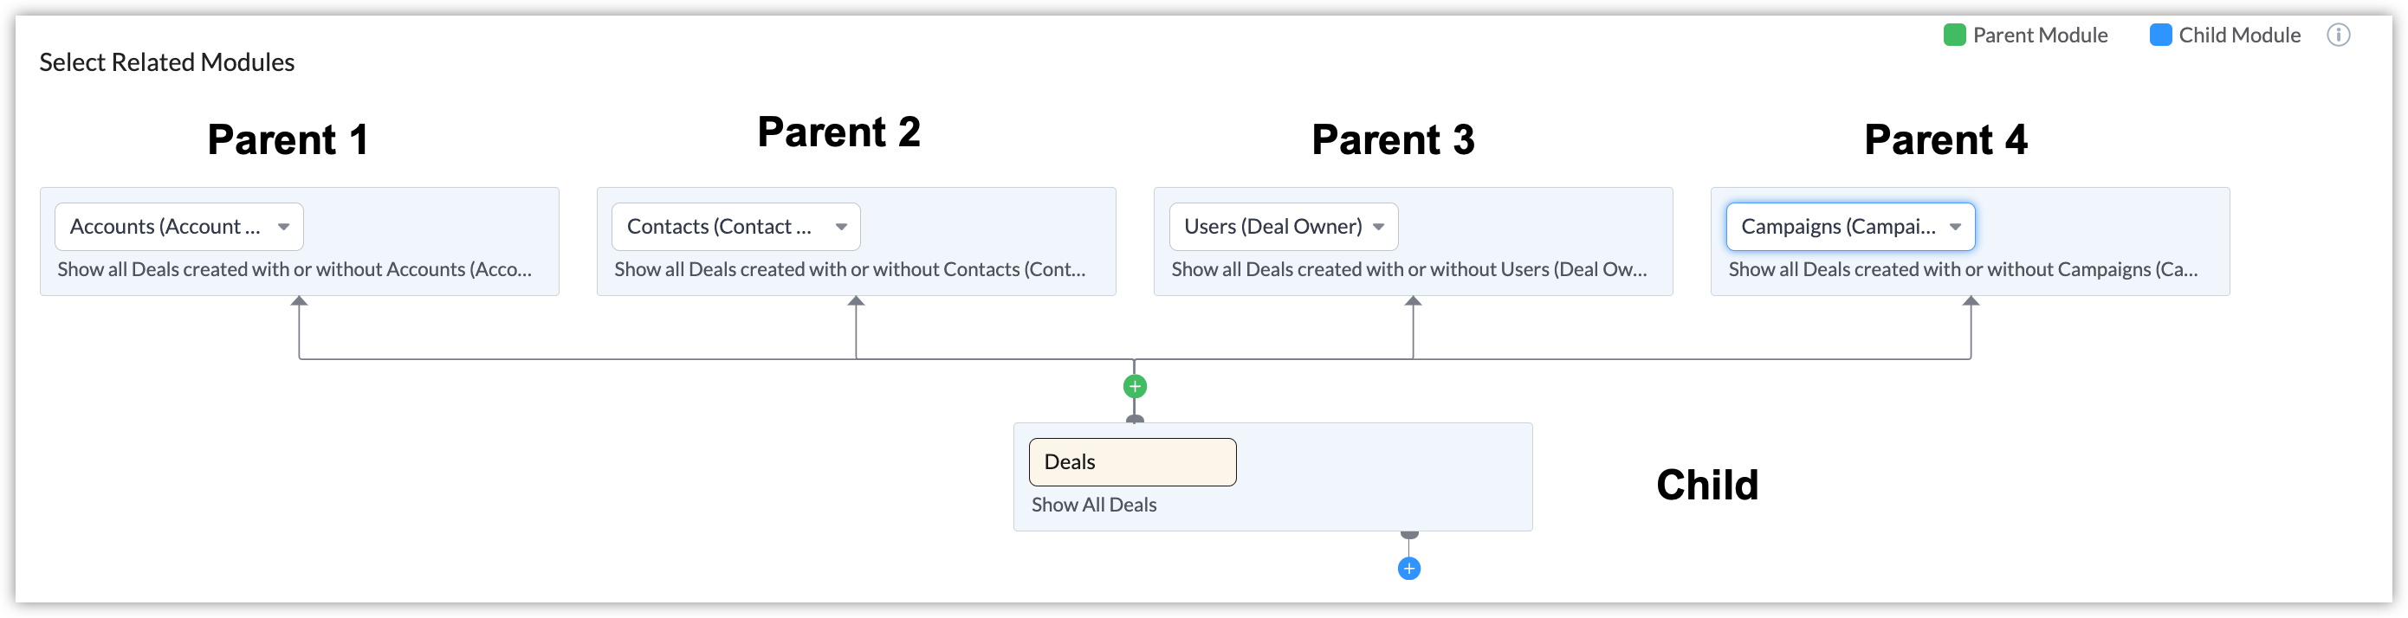Click 'Show all Deals created with or without Contacts' text
The height and width of the screenshot is (618, 2408).
[850, 270]
